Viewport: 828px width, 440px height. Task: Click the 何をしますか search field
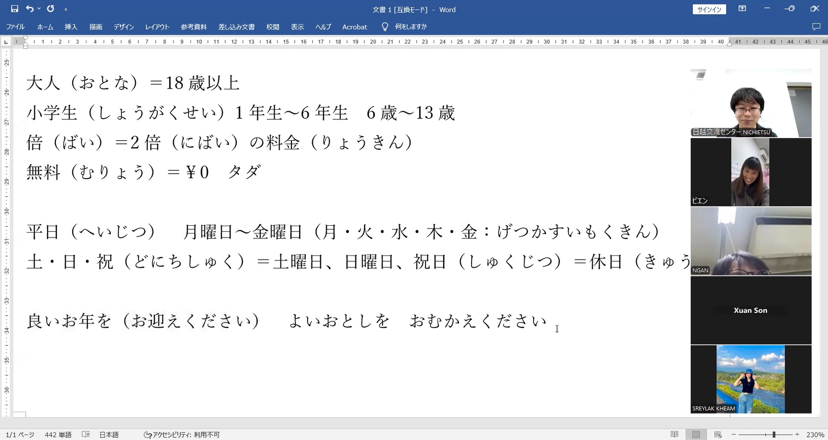coord(410,27)
